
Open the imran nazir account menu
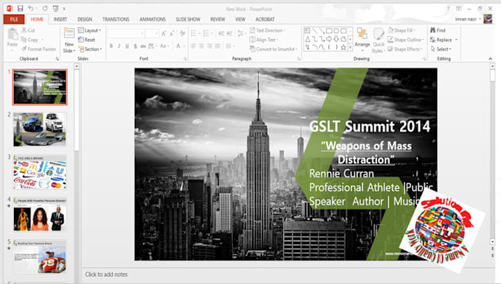(x=468, y=19)
